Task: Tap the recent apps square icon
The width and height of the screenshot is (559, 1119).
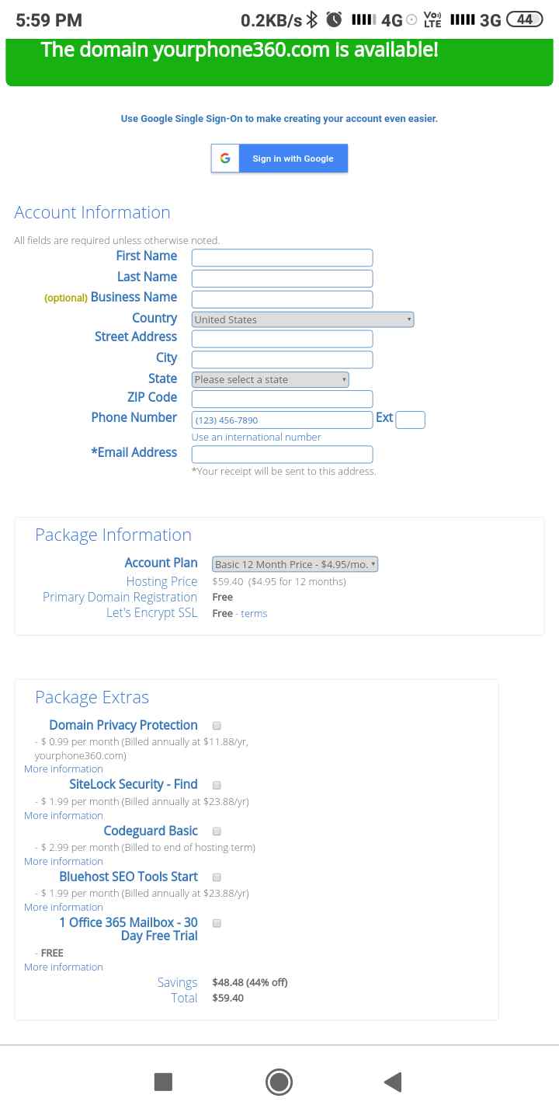Action: click(163, 1082)
